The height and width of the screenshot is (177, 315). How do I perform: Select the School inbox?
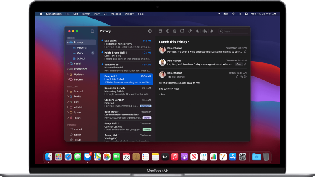click(x=82, y=58)
